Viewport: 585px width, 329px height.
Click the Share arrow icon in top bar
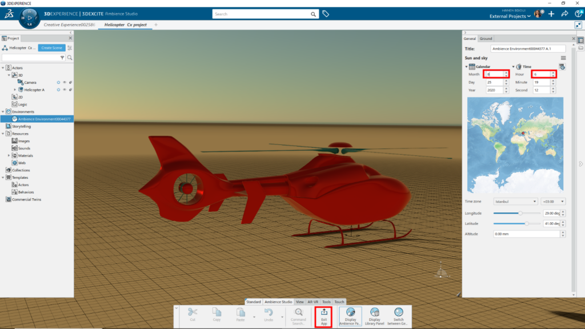tap(564, 14)
